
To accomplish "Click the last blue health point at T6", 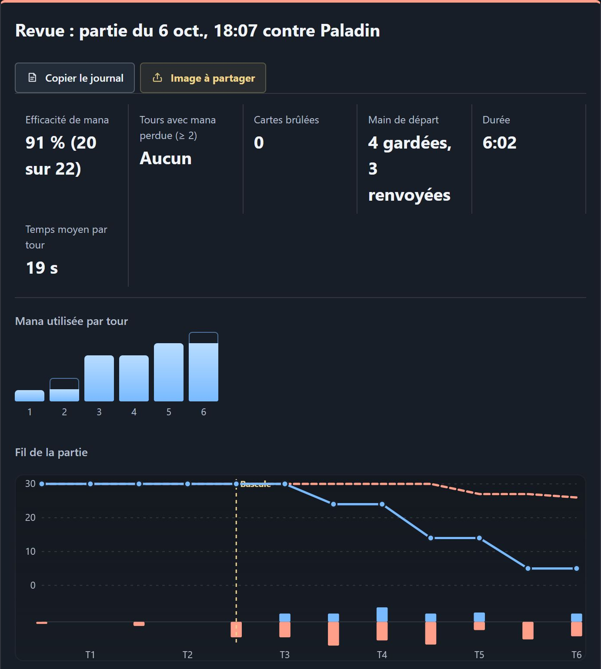I will click(x=577, y=568).
